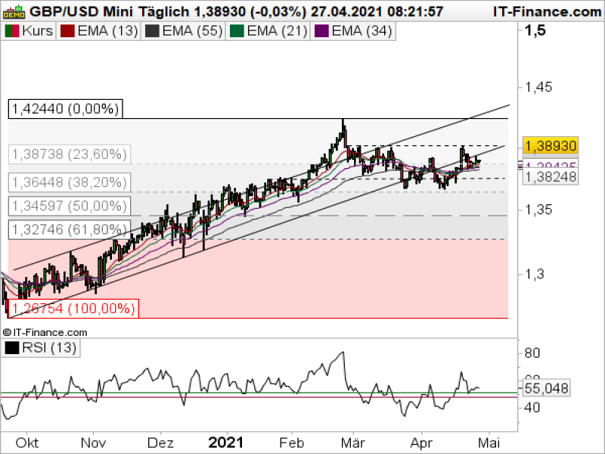Click the DEMO chart icon in title
Screen dimensions: 605x454
14,12
